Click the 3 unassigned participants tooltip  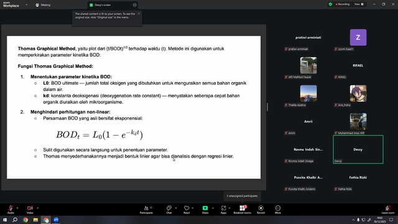point(242,196)
